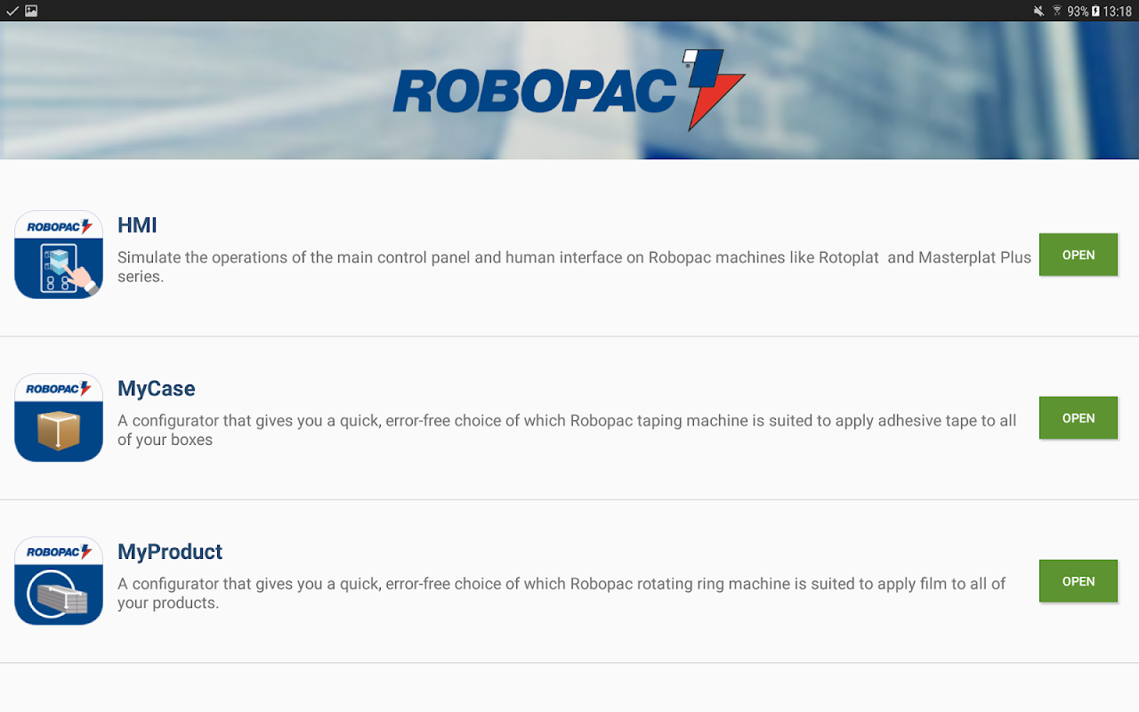
Task: Click the Robopac logo in header
Action: pyautogui.click(x=569, y=90)
